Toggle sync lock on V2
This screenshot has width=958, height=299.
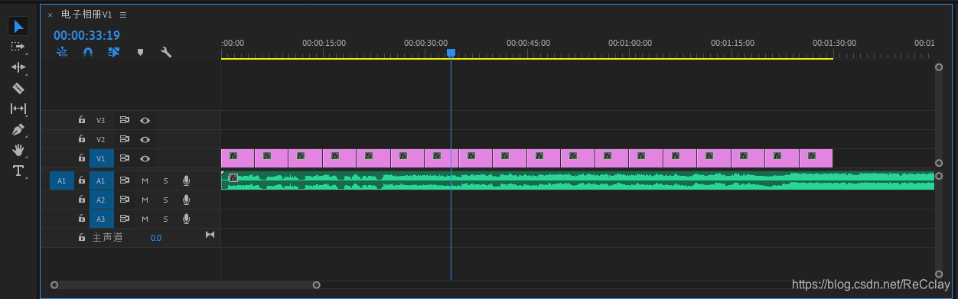(124, 139)
